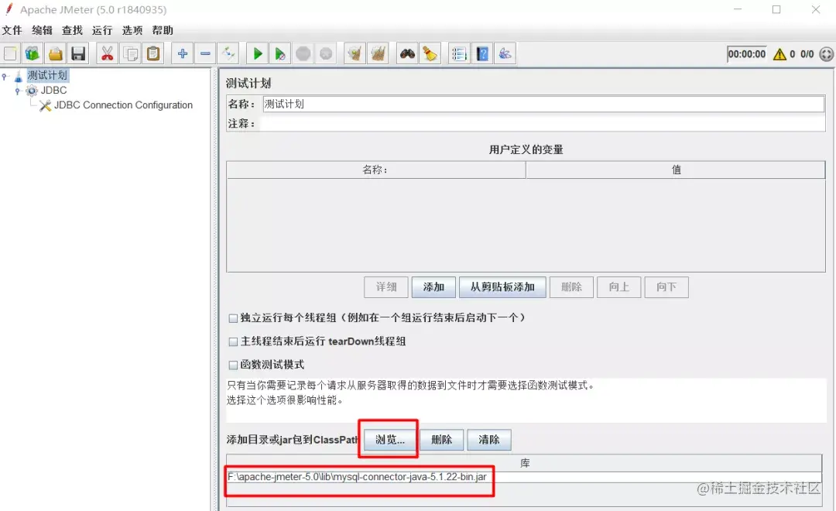Select JDBC thread group in tree

[54, 90]
